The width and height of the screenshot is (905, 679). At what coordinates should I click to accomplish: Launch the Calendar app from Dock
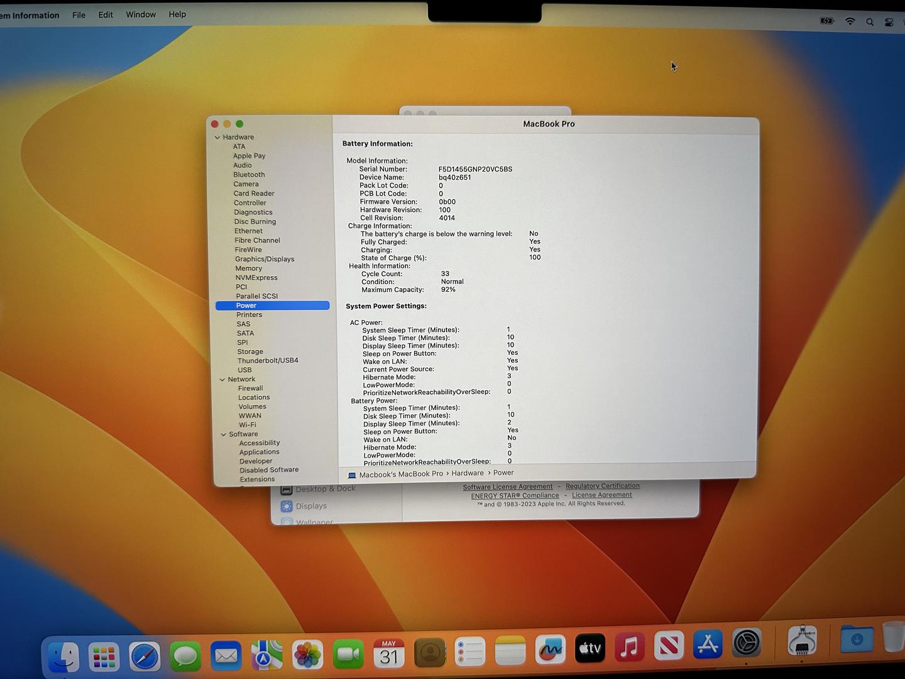click(x=389, y=654)
